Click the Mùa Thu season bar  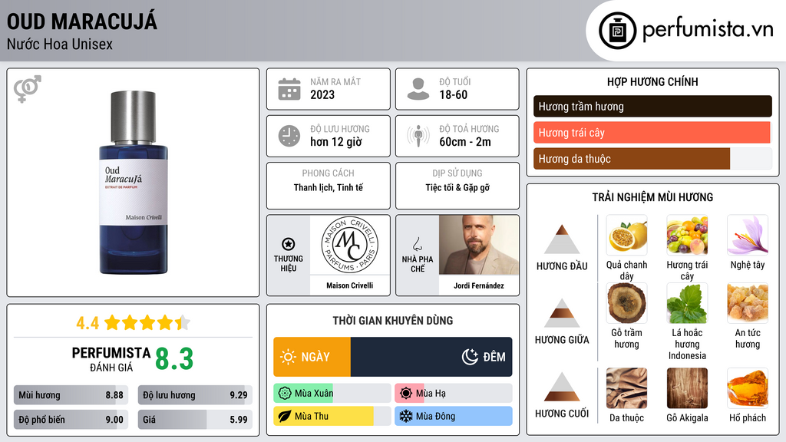pyautogui.click(x=332, y=417)
